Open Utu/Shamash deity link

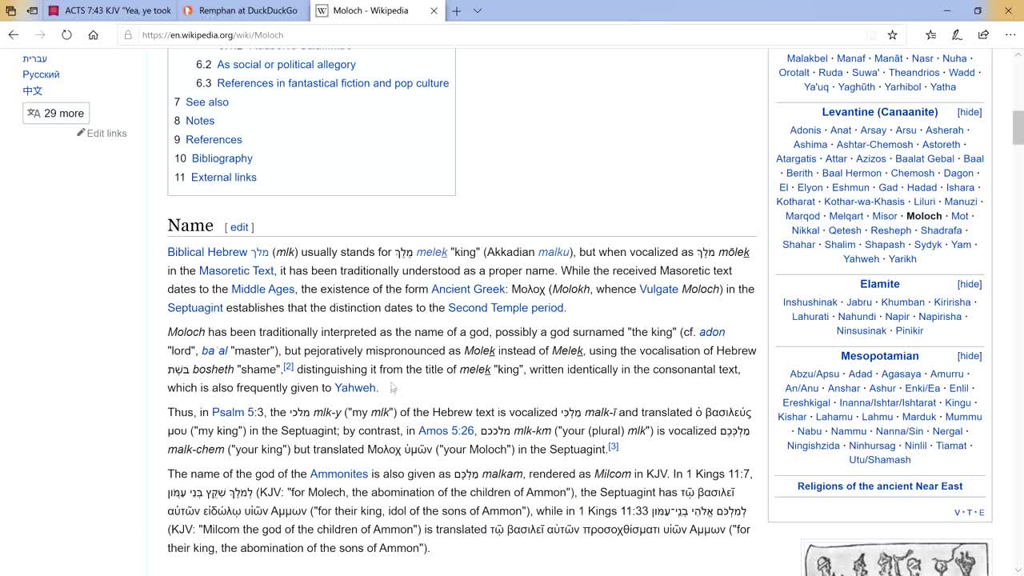click(879, 459)
